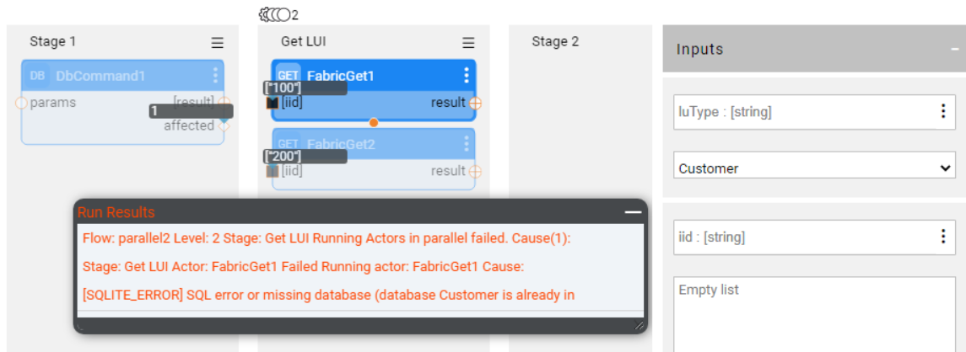Screen dimensions: 966x352
Task: Minimize the Run Results panel
Action: point(633,212)
